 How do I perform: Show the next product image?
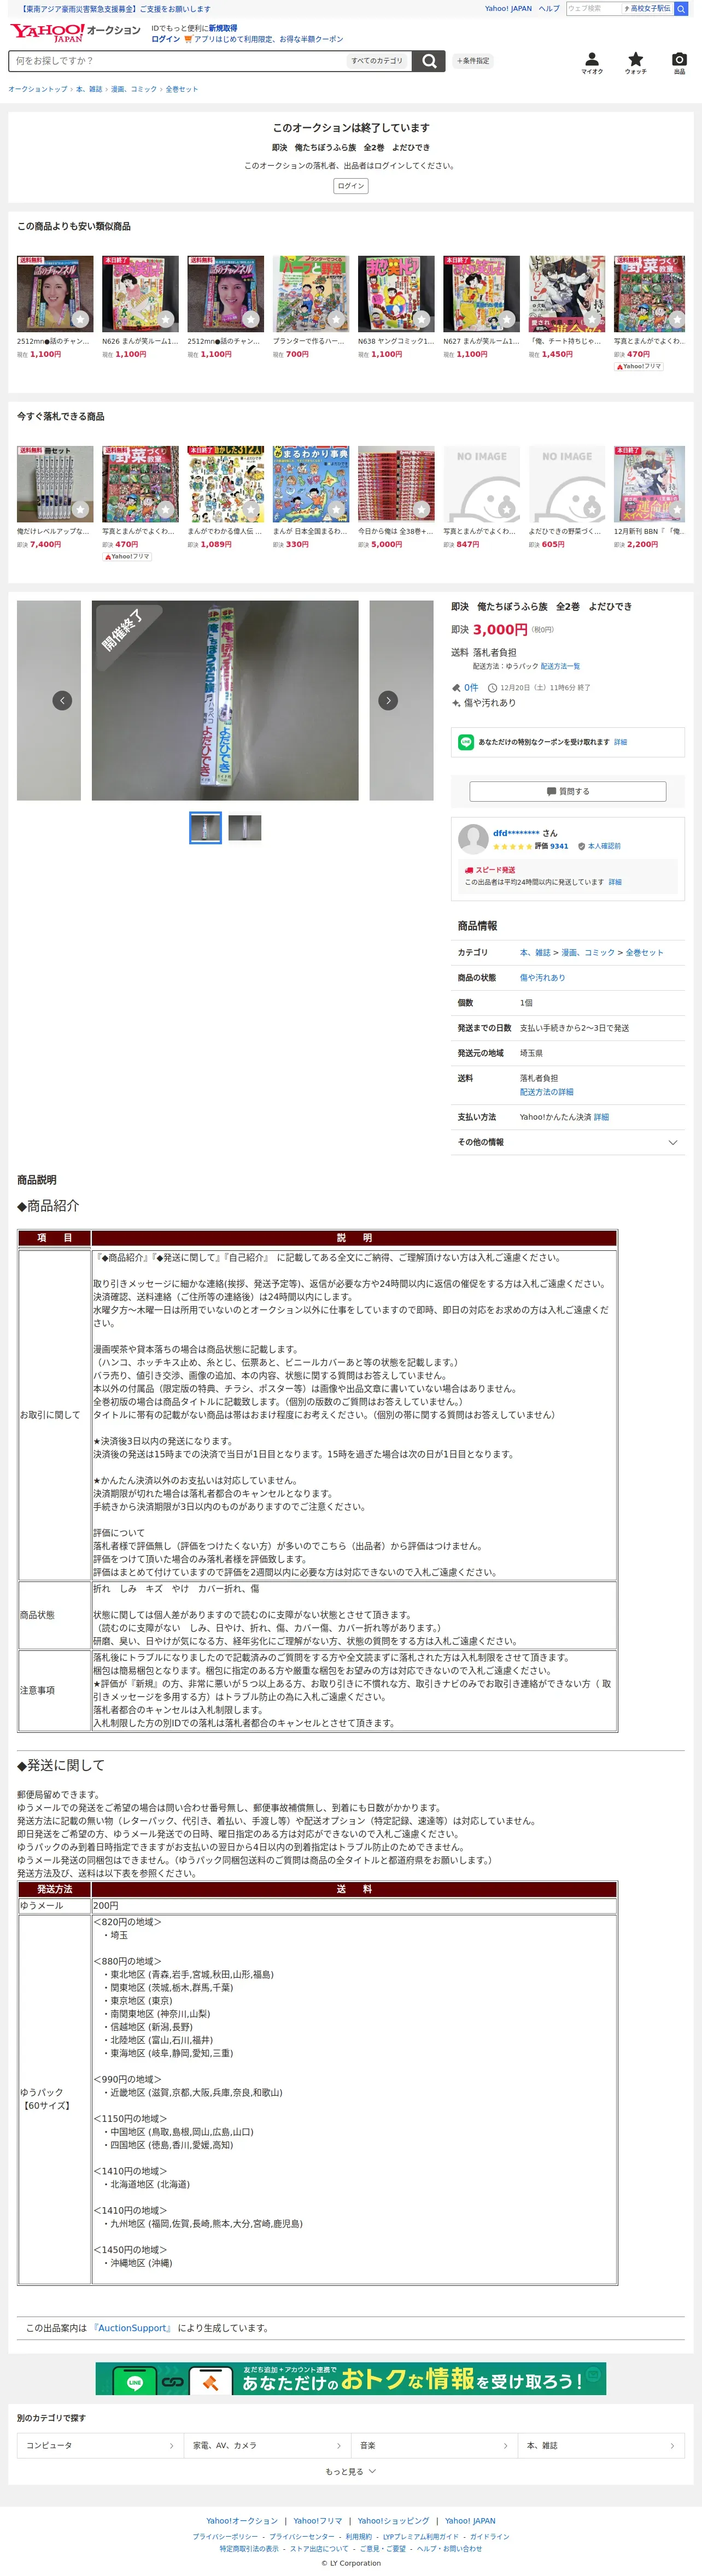click(x=388, y=700)
